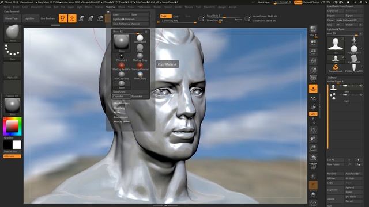The image size is (369, 207).
Task: Select the Scale transform icon
Action: [x=91, y=18]
